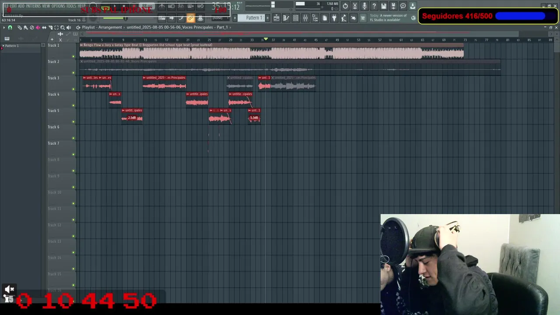Click the scissors audio editor icon
The height and width of the screenshot is (315, 560).
click(x=355, y=6)
